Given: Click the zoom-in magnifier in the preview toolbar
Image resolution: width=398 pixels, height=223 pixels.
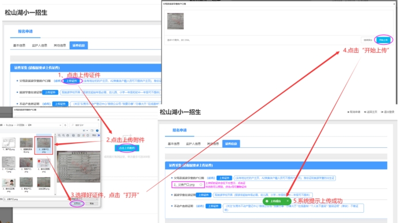Looking at the screenshot, I should point(59,135).
